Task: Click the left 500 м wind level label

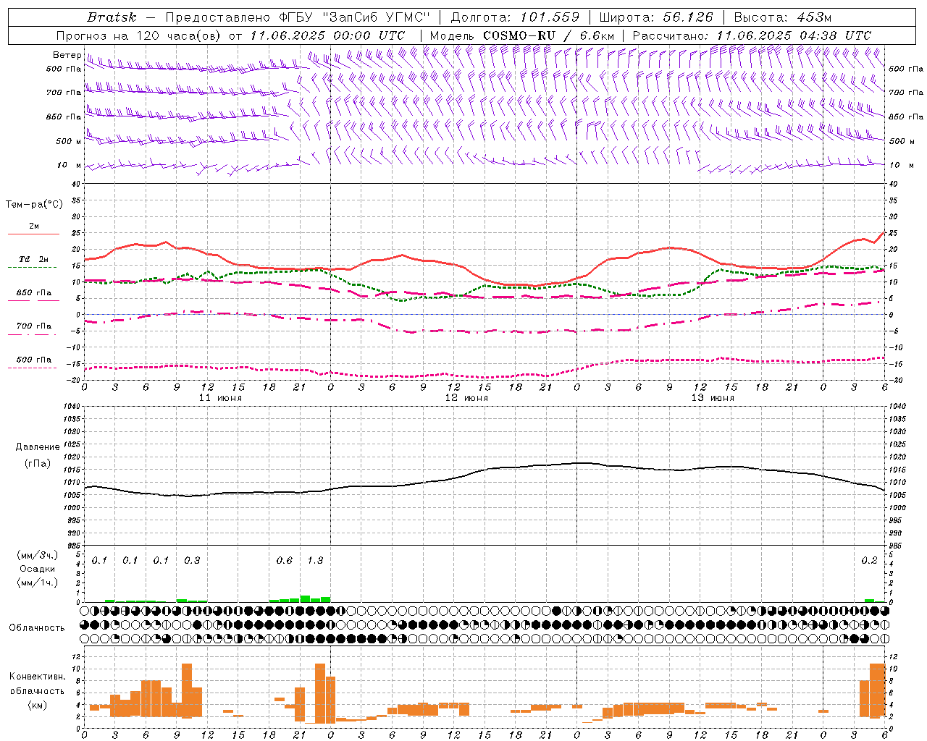Action: [69, 141]
